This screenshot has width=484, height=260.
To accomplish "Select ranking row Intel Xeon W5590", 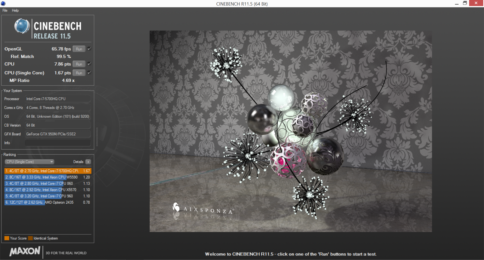I will [48, 177].
